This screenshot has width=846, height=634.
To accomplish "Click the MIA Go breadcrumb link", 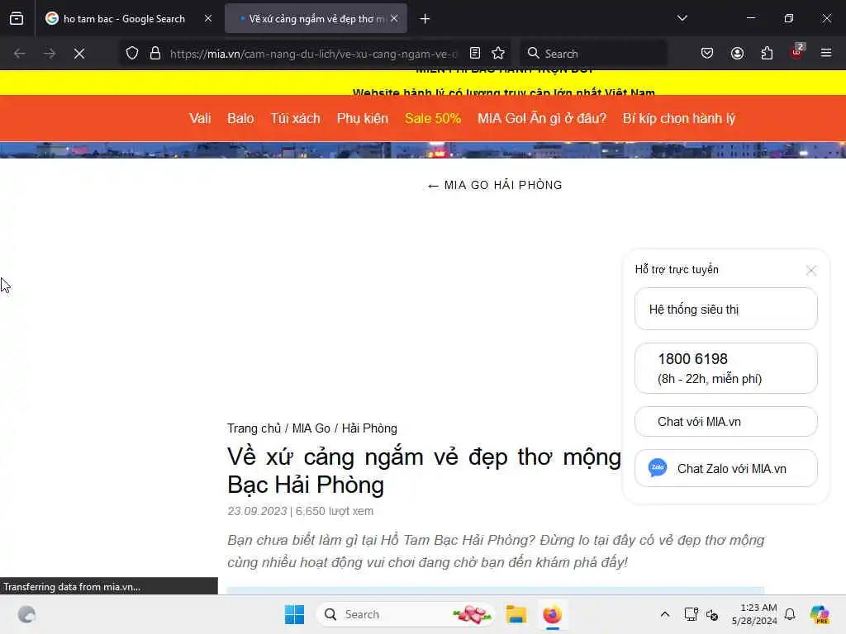I will [311, 428].
